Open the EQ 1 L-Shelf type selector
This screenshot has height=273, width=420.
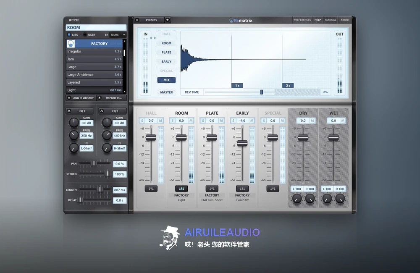coord(87,148)
